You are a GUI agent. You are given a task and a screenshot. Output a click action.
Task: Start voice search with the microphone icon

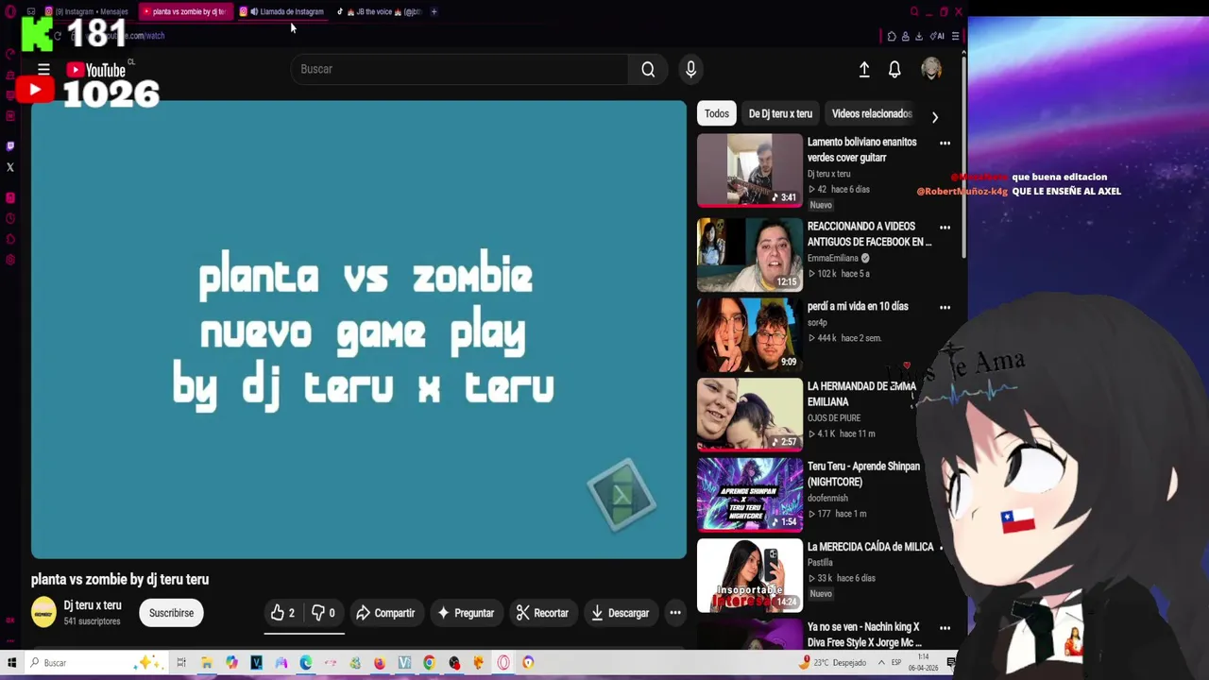click(690, 69)
